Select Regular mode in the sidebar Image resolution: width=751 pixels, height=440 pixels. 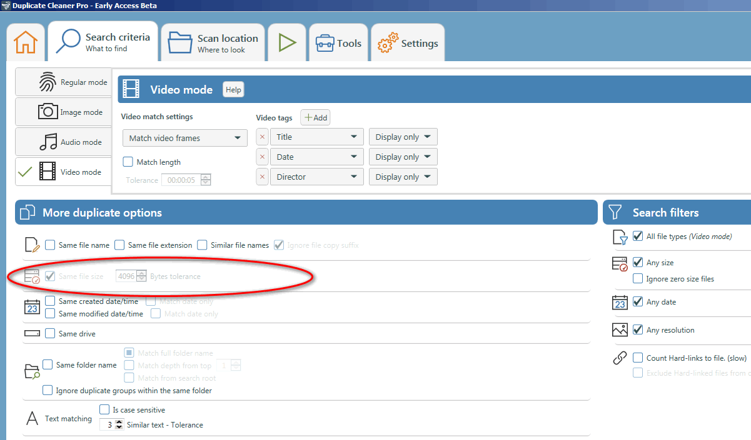63,82
